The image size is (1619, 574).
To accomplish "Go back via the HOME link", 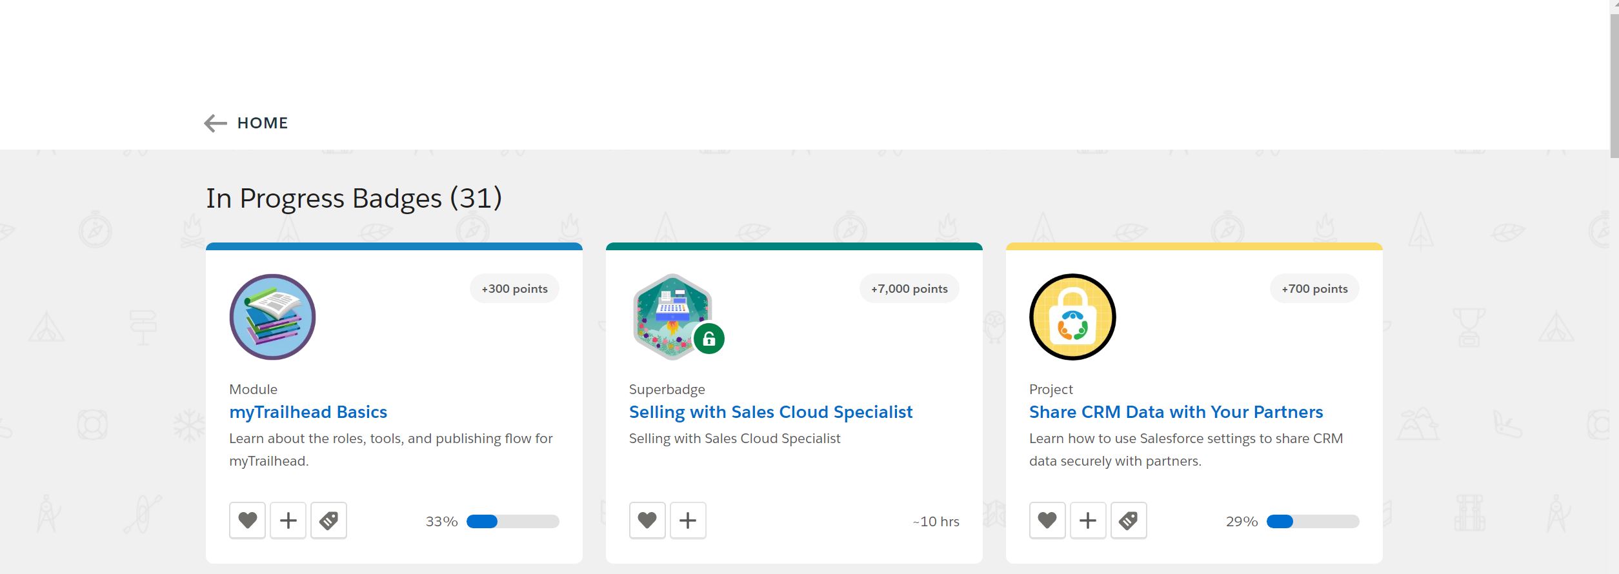I will tap(262, 123).
